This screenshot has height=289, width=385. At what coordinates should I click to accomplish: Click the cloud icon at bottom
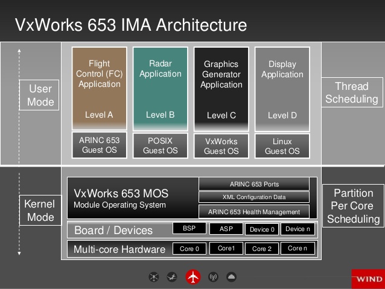pos(231,277)
